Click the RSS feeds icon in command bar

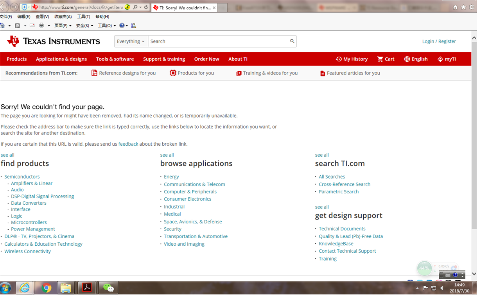[x=17, y=25]
